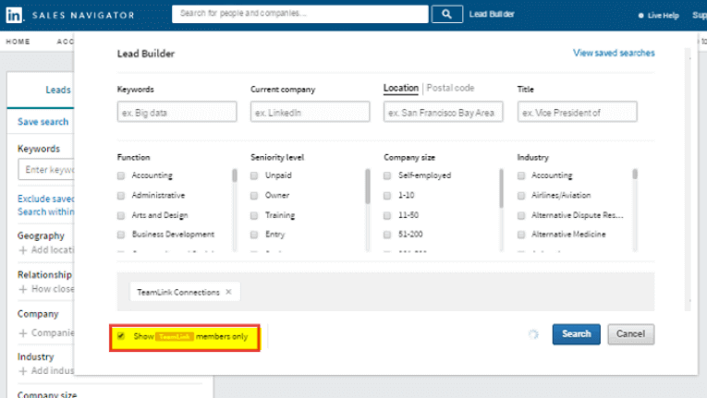Open Live Help
The height and width of the screenshot is (398, 707).
tap(659, 16)
